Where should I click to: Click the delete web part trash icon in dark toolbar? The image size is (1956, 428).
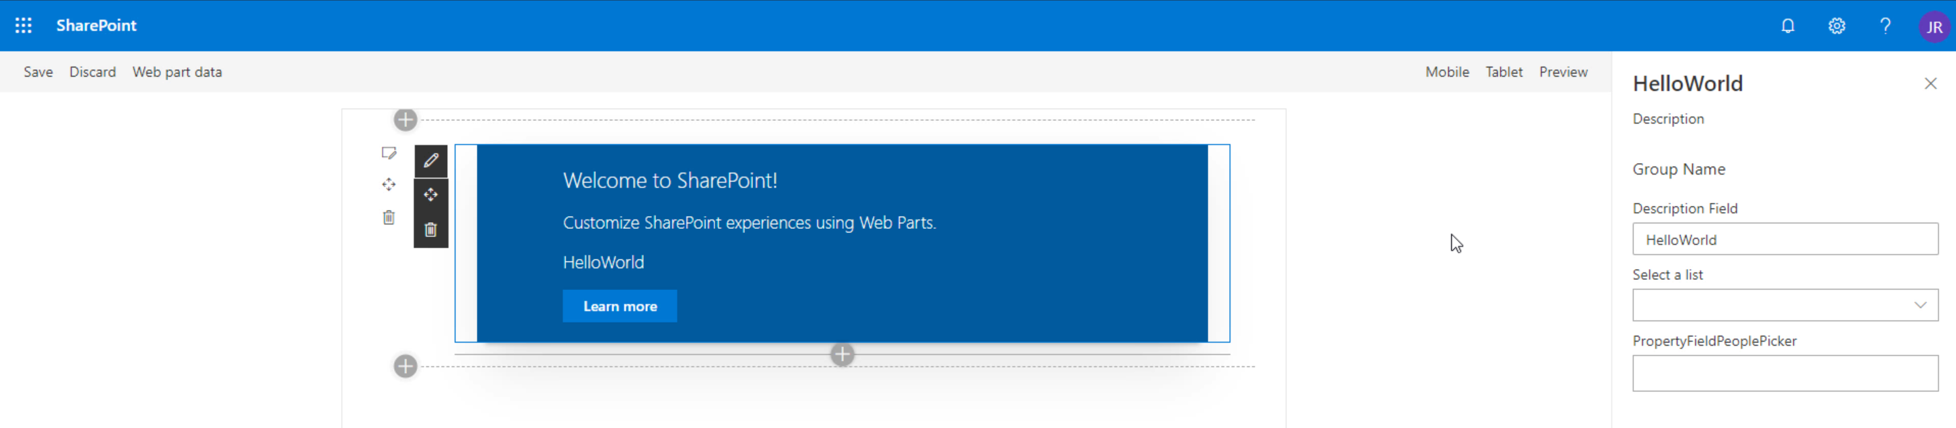point(431,230)
